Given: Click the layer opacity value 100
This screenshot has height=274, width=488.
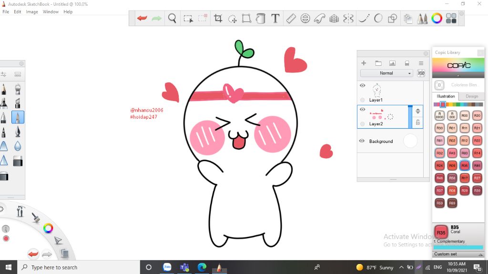Looking at the screenshot, I should (x=421, y=73).
